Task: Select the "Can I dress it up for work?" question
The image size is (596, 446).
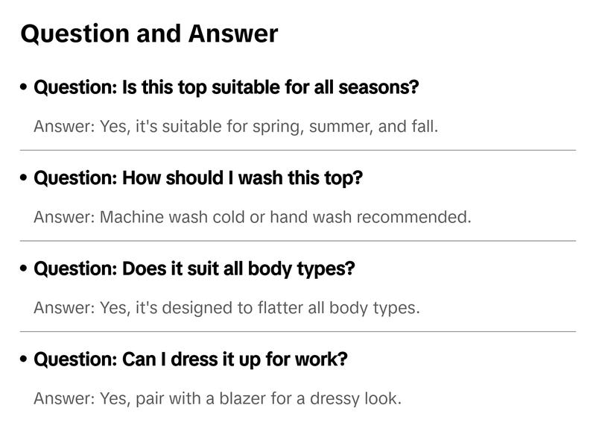Action: pos(191,359)
